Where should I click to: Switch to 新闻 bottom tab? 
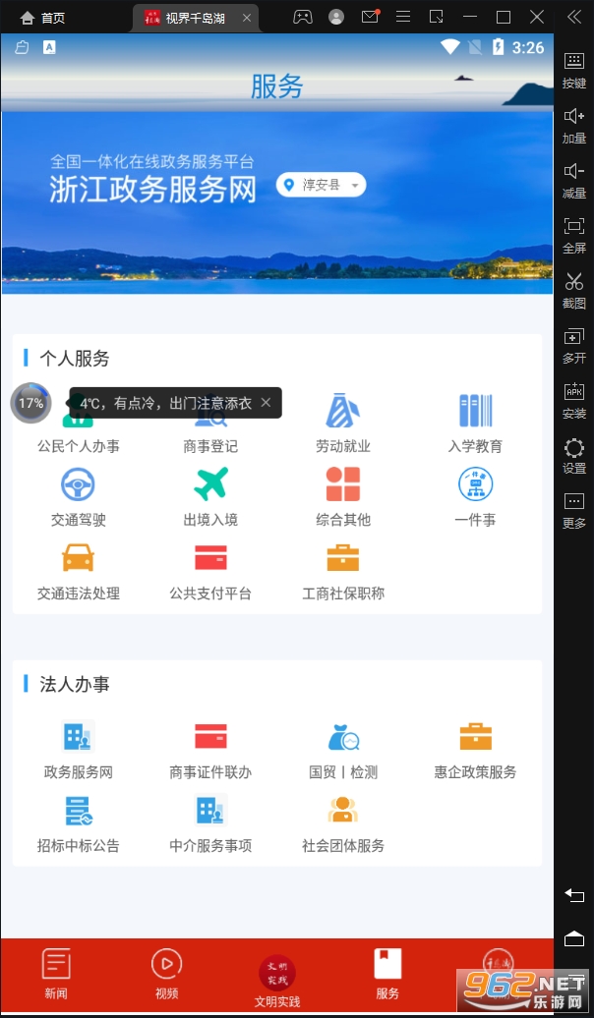click(x=56, y=973)
